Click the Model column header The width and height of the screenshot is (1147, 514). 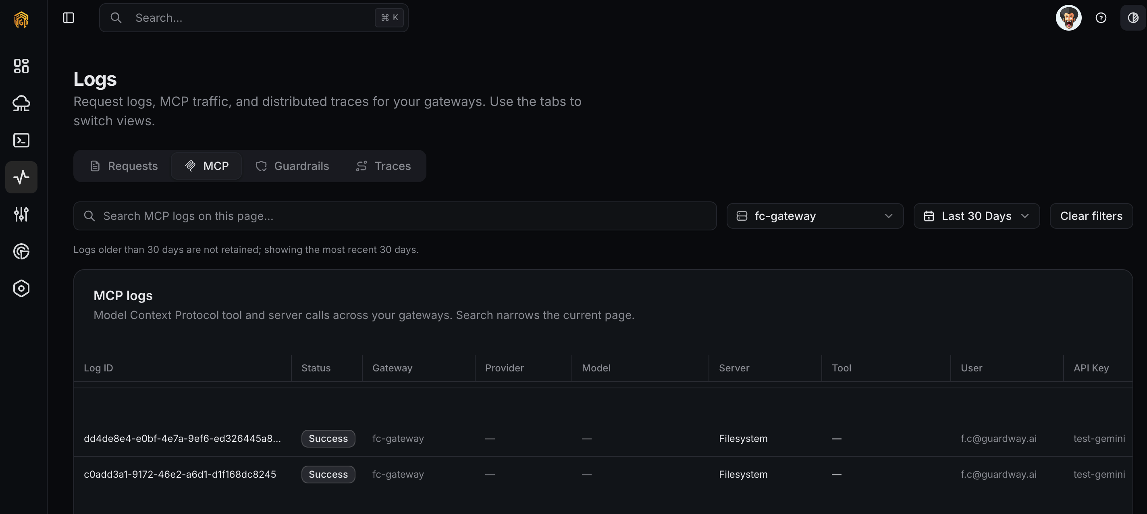click(596, 368)
